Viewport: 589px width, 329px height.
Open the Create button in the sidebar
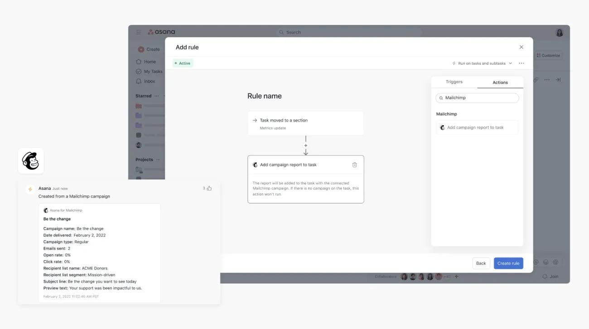(150, 49)
